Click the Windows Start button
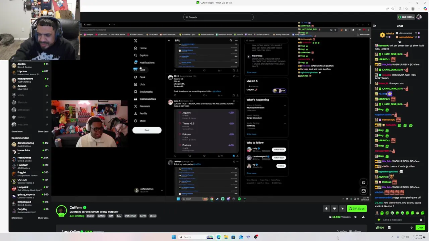 click(174, 237)
